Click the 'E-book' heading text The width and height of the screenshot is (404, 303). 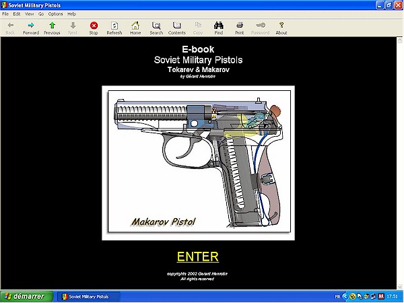point(198,49)
